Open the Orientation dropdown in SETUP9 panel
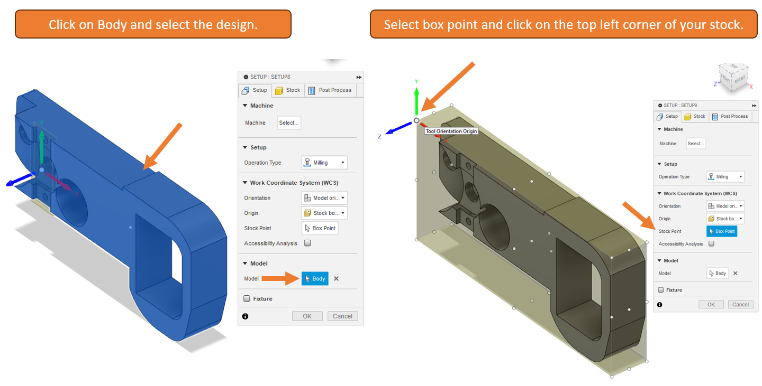This screenshot has height=386, width=762. [725, 206]
